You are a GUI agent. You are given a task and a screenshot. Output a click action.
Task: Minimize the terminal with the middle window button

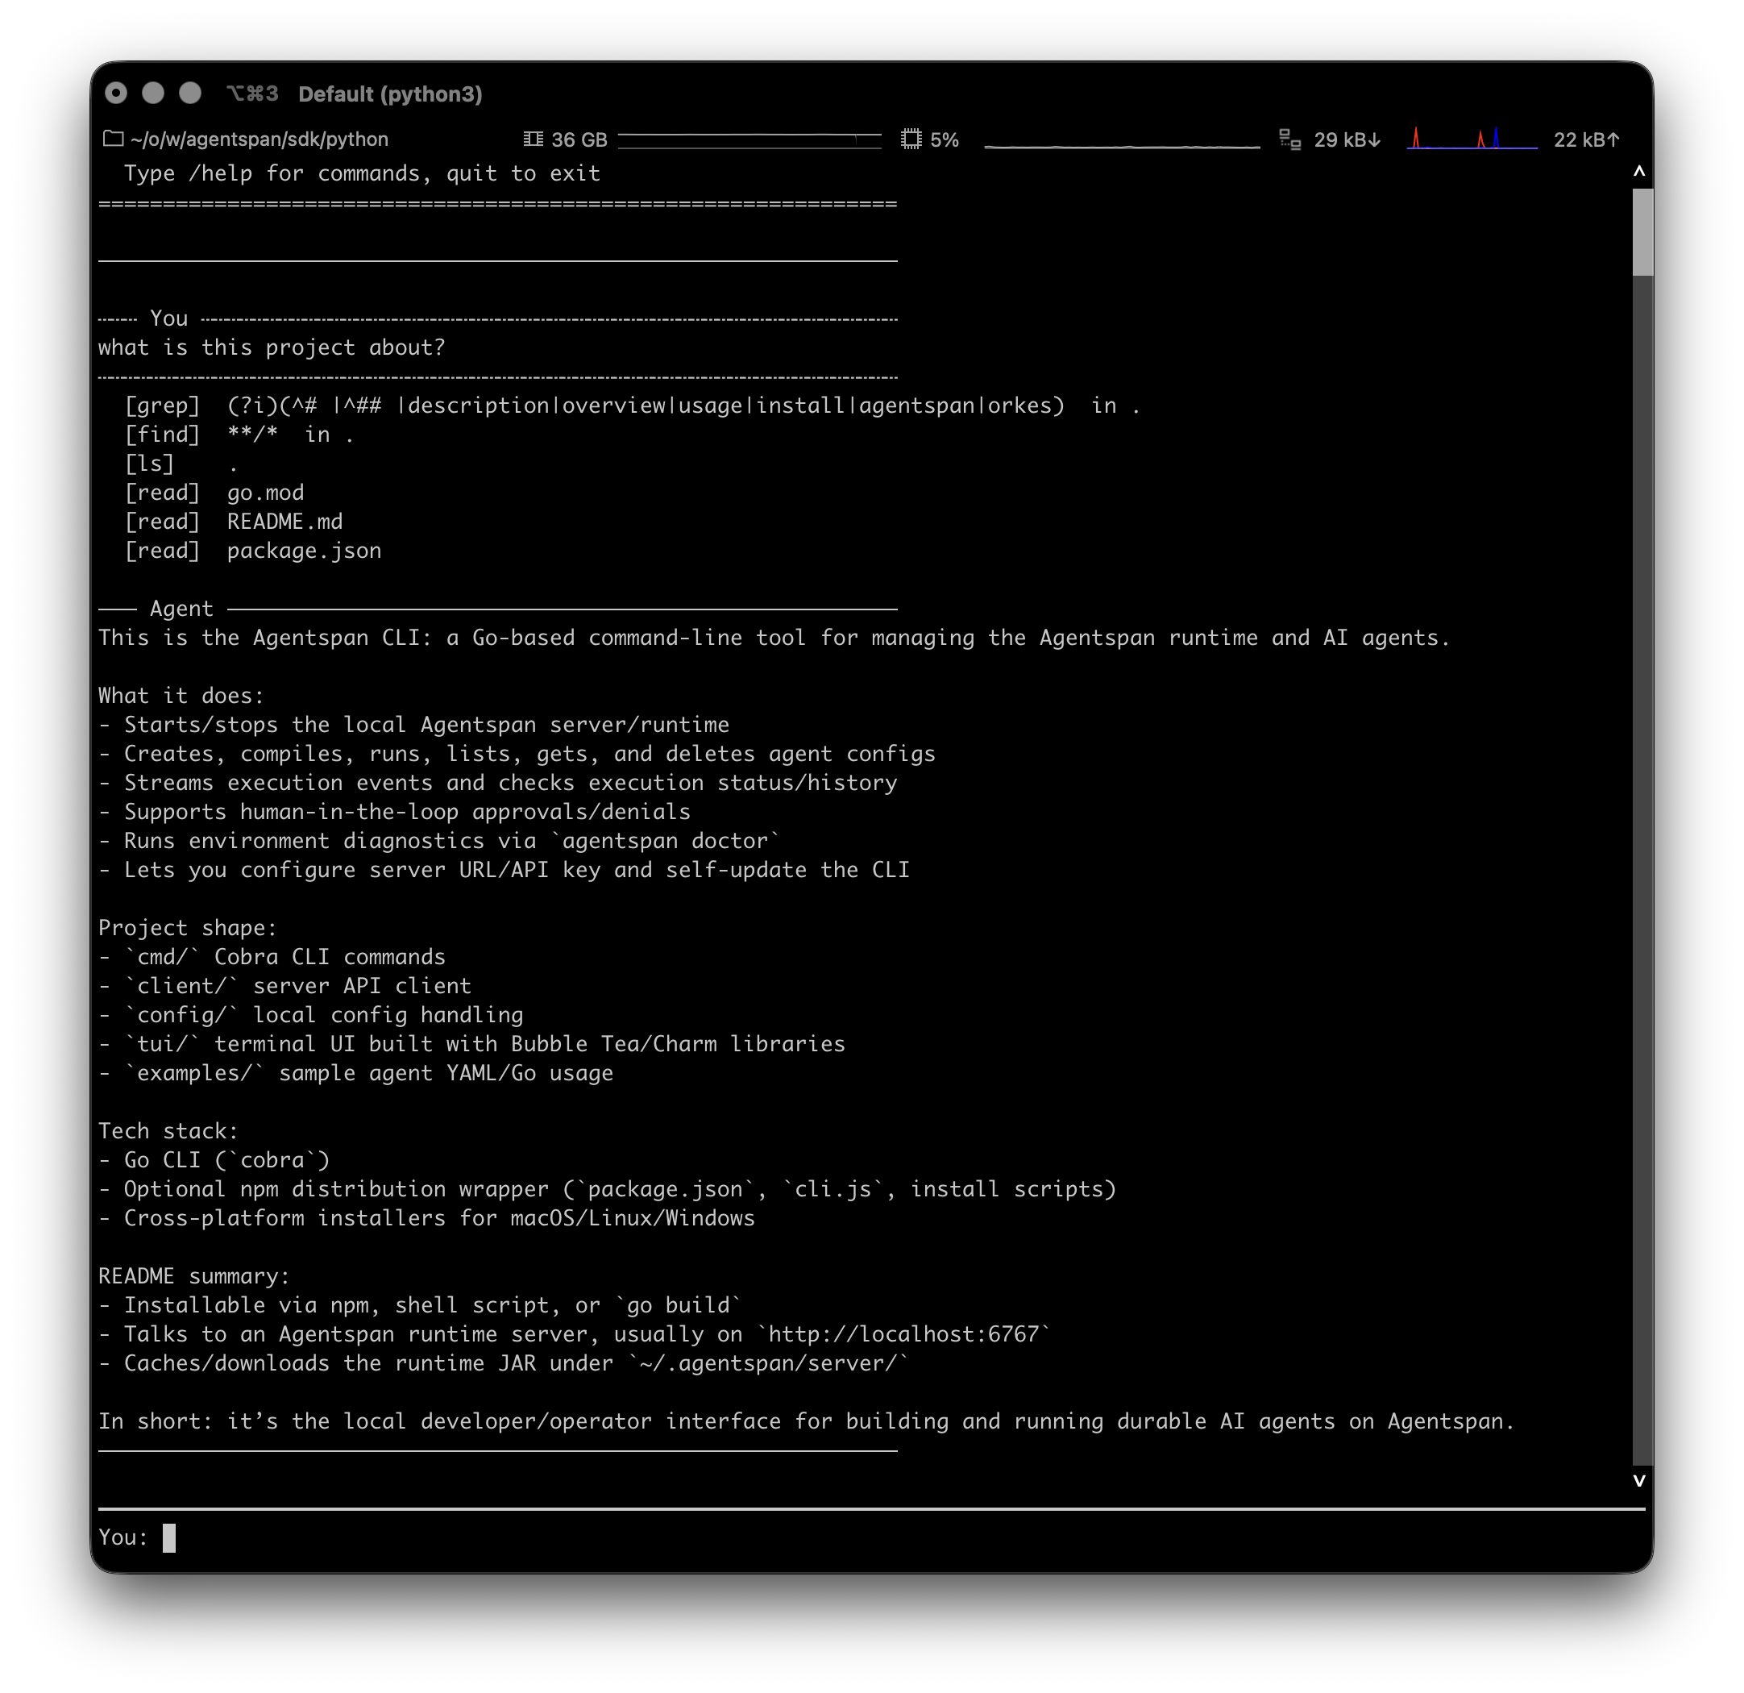[x=153, y=93]
